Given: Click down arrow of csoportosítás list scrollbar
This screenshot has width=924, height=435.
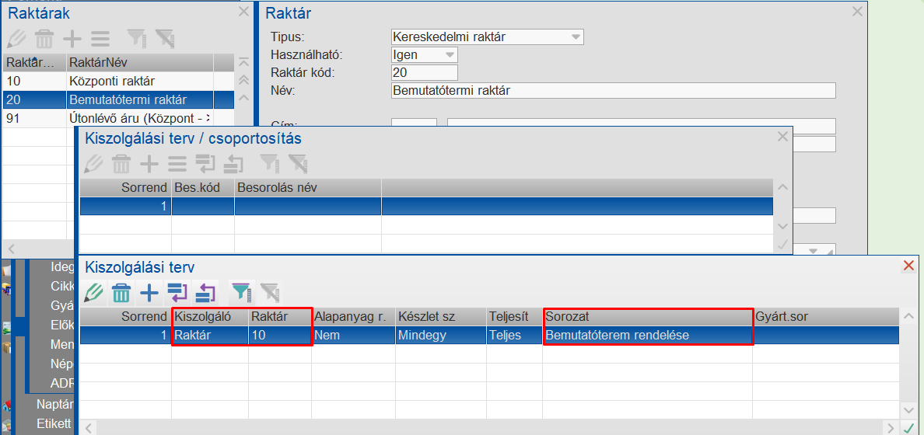Looking at the screenshot, I should (782, 227).
